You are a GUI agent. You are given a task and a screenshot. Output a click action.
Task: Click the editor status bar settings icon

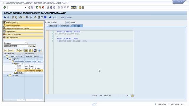point(133,96)
